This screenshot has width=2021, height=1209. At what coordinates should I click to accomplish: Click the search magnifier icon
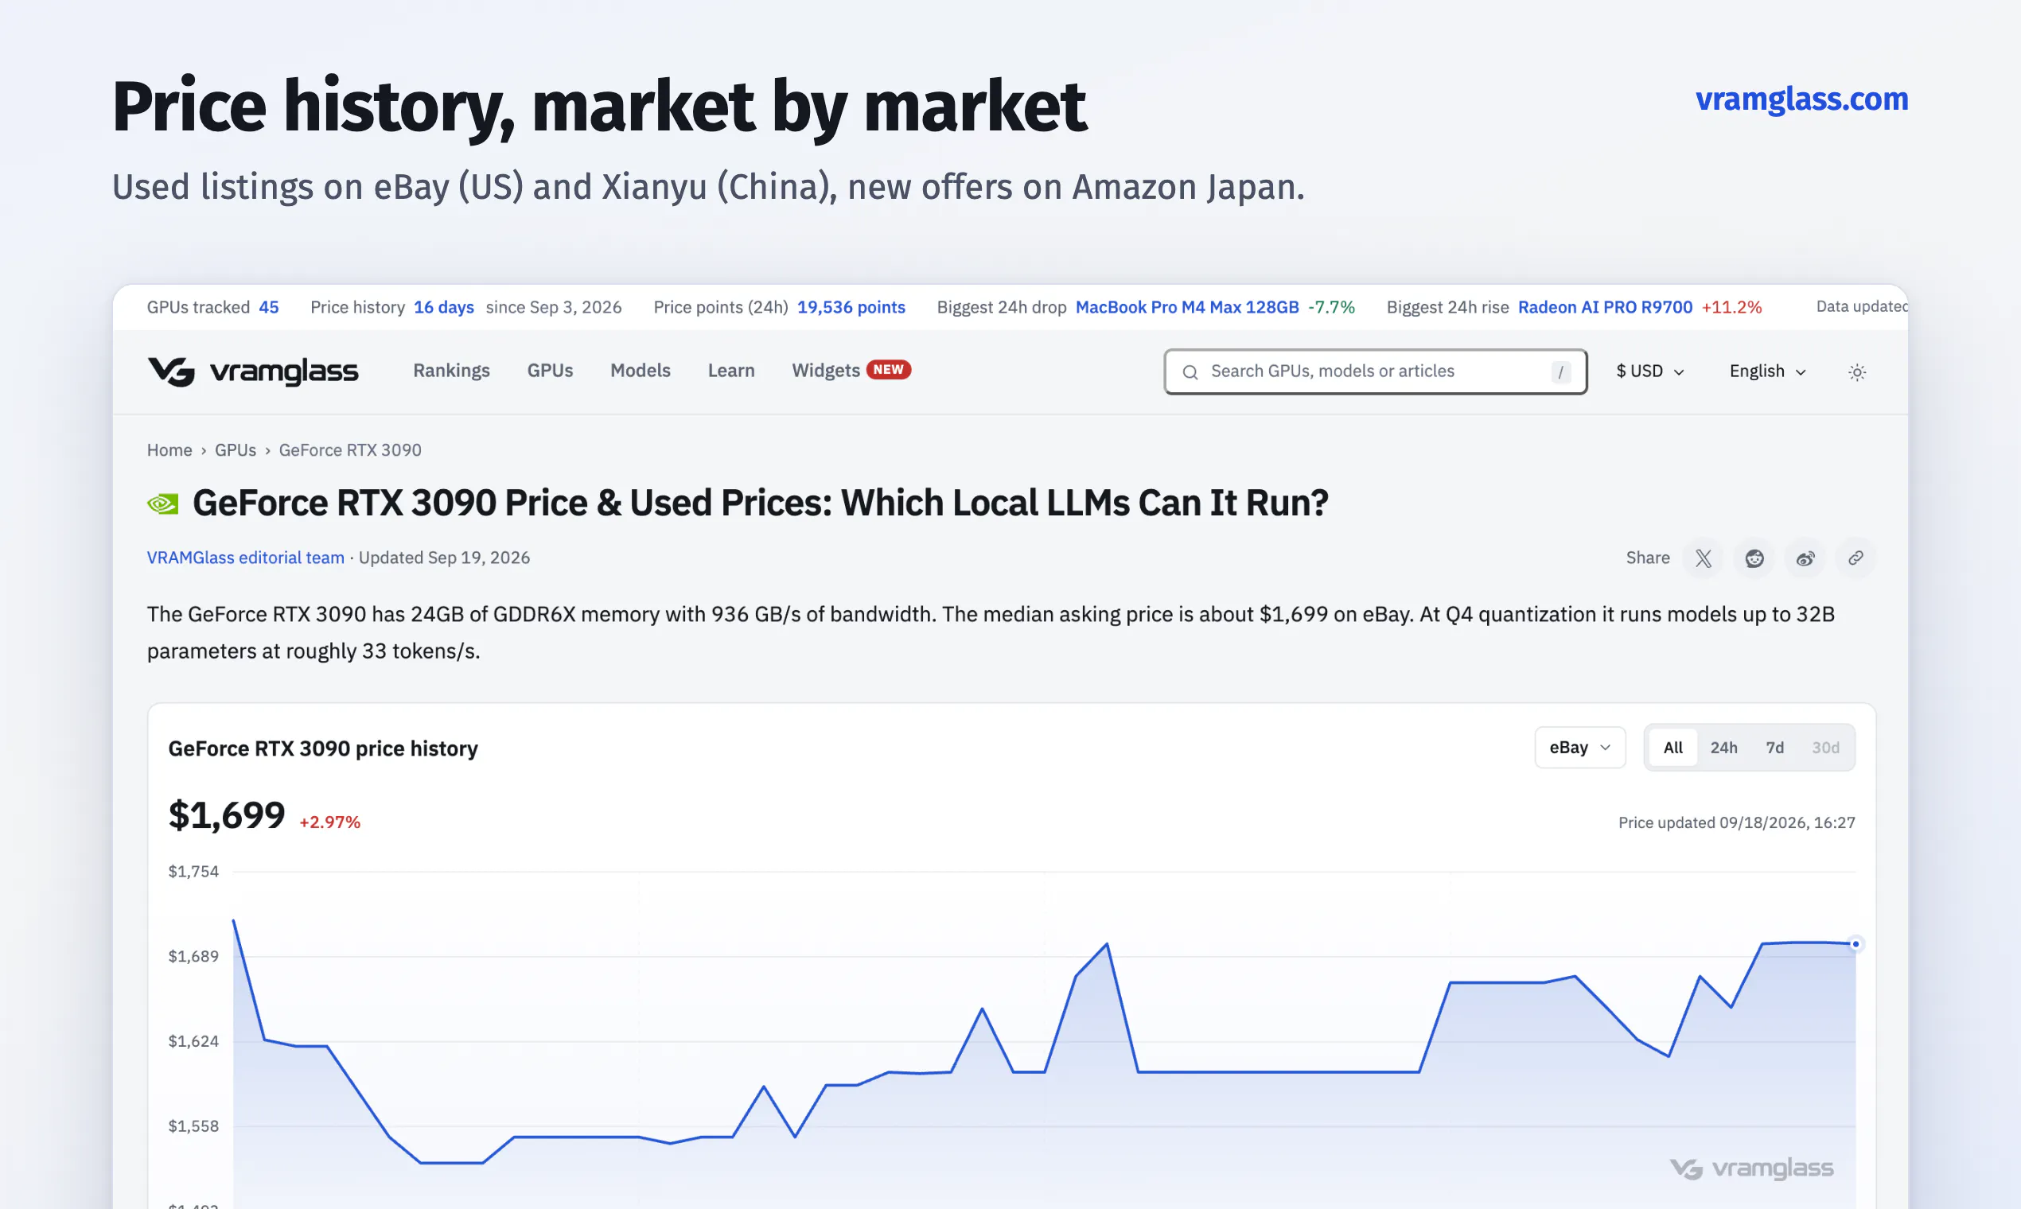click(x=1190, y=372)
